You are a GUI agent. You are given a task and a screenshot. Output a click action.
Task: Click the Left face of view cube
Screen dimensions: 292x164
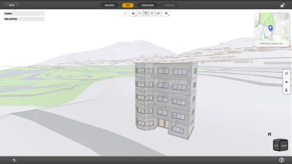pos(276,146)
